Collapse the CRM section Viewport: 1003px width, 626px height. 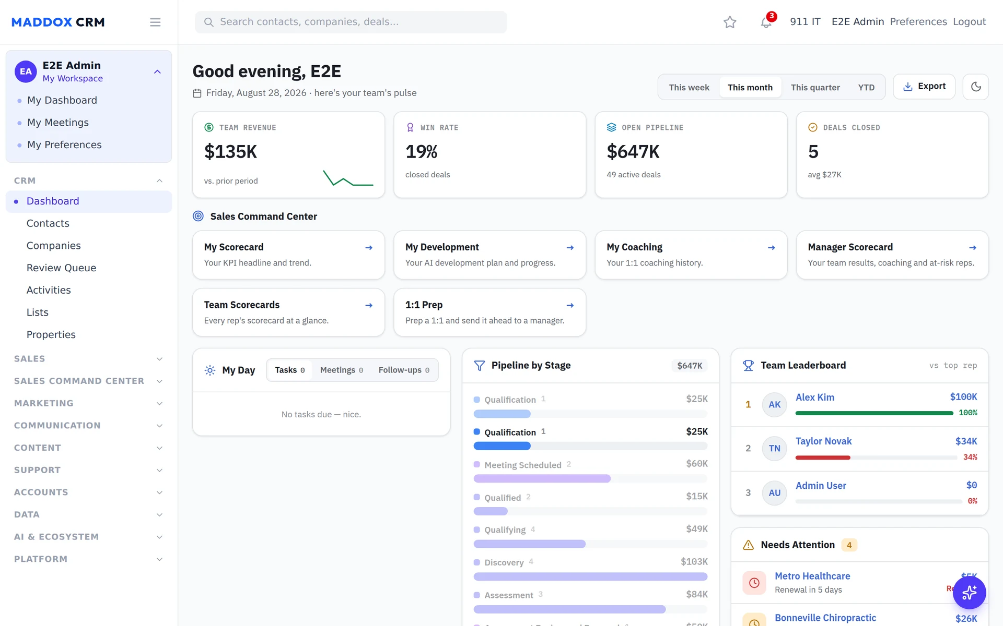pos(159,181)
